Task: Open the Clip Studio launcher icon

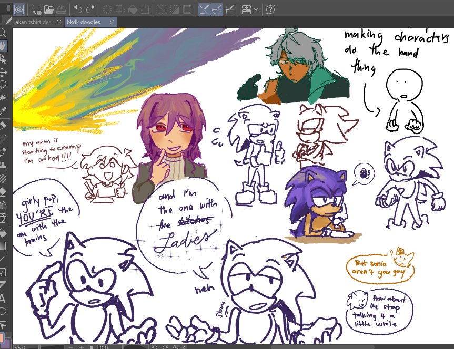Action: click(x=19, y=9)
